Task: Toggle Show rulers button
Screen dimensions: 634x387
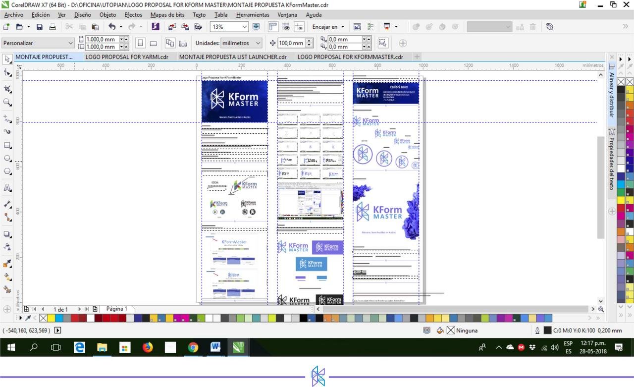Action: (273, 27)
